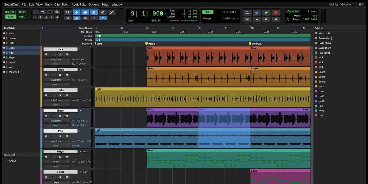The height and width of the screenshot is (184, 368).
Task: Toggle input monitoring on Pad track
Action: click(x=53, y=136)
